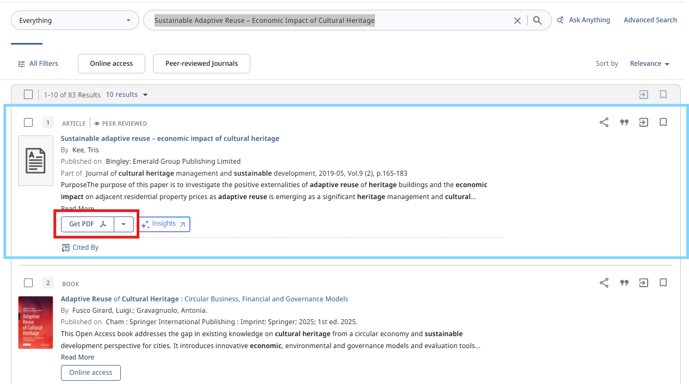
Task: Clear the search box with X icon
Action: [517, 21]
